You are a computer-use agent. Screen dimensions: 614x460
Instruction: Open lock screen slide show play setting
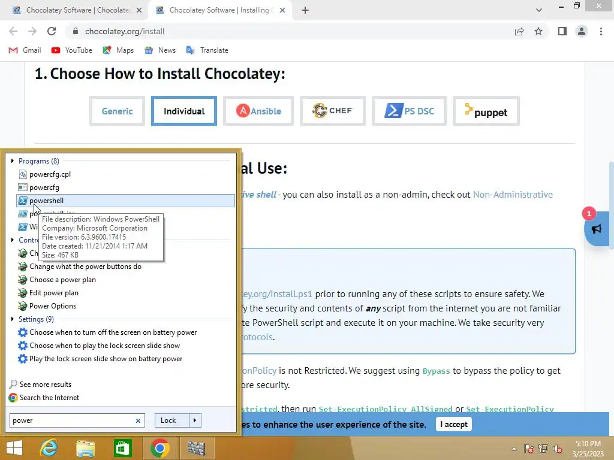click(104, 346)
